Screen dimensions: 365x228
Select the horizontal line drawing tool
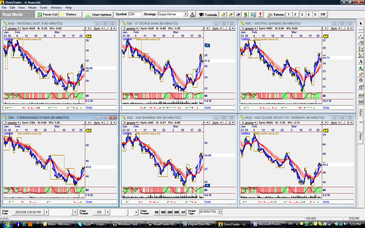coord(361,30)
